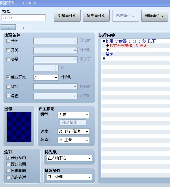
Task: Open the 角色 dropdown list
Action: click(x=56, y=96)
